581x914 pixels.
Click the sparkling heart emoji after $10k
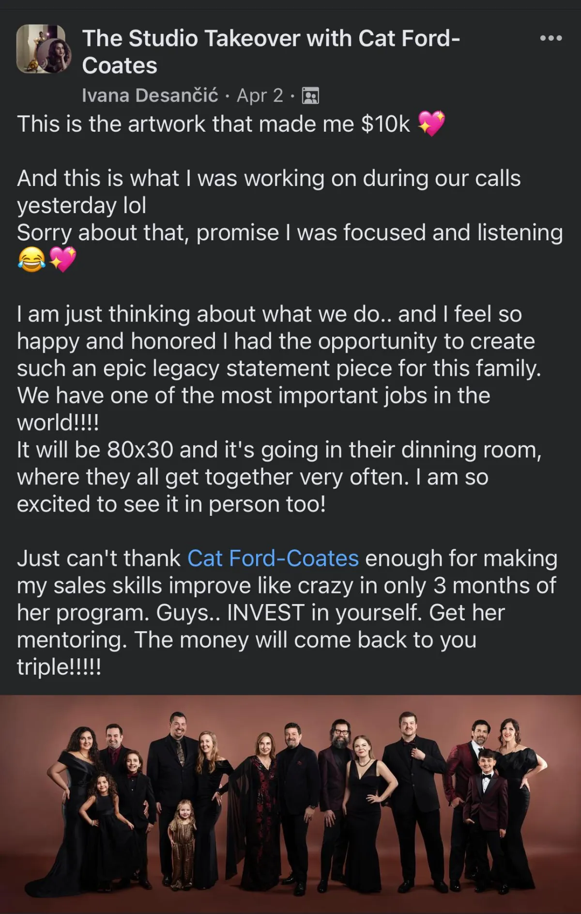click(x=431, y=124)
